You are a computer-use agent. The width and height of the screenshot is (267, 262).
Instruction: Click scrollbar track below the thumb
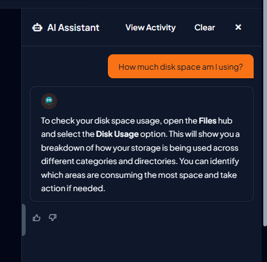point(265,244)
